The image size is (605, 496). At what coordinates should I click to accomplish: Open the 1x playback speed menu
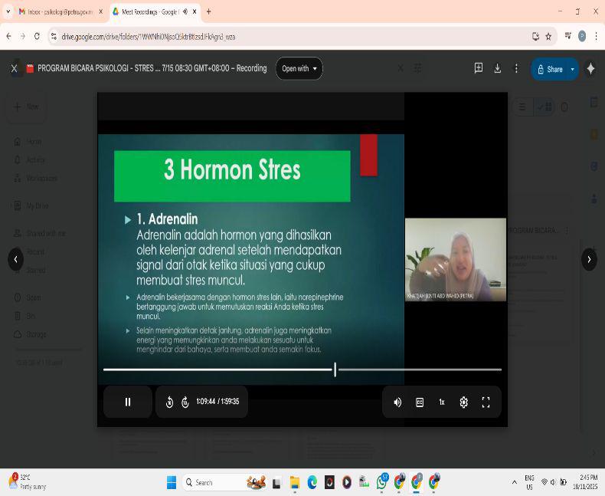(x=442, y=402)
